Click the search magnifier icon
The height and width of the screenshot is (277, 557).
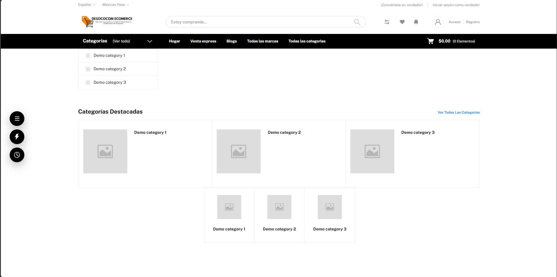point(357,22)
